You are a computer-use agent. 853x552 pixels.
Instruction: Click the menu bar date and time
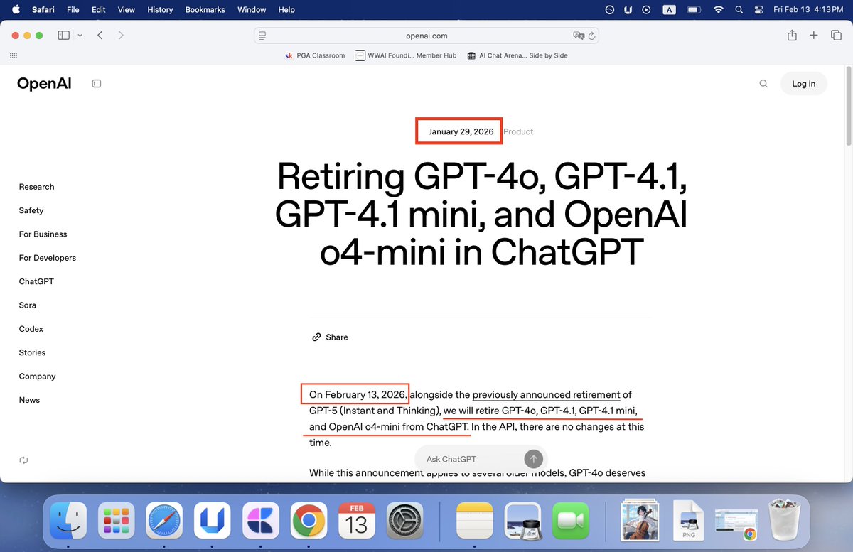coord(809,10)
